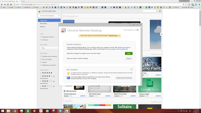Open File Explorer from the taskbar
201x113 pixels.
pyautogui.click(x=8, y=111)
